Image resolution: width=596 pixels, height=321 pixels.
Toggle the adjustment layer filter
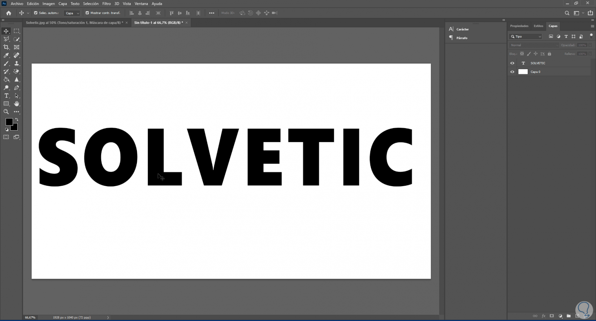pyautogui.click(x=558, y=36)
